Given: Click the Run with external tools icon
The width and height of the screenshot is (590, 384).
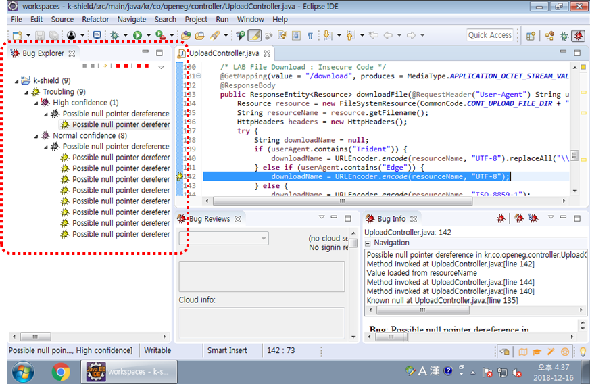Looking at the screenshot, I should [161, 35].
